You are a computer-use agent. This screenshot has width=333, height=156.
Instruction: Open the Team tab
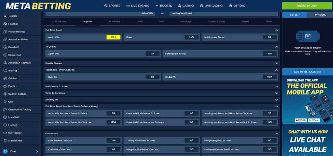268,21
